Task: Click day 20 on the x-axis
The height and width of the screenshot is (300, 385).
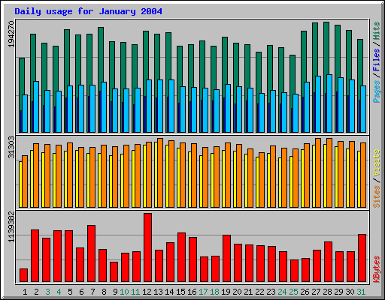Action: pyautogui.click(x=237, y=292)
